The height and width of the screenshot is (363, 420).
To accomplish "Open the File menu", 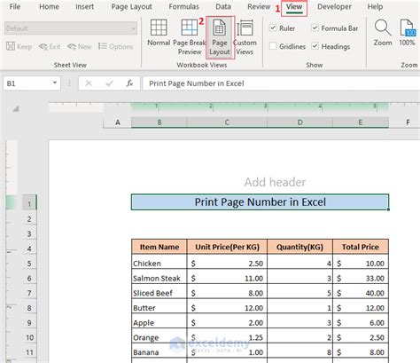I will (15, 6).
